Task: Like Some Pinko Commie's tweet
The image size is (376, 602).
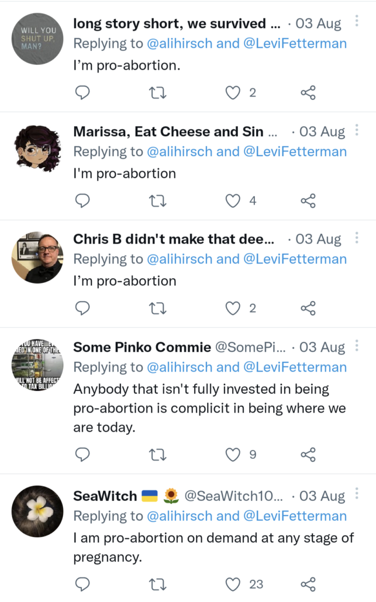Action: tap(233, 454)
